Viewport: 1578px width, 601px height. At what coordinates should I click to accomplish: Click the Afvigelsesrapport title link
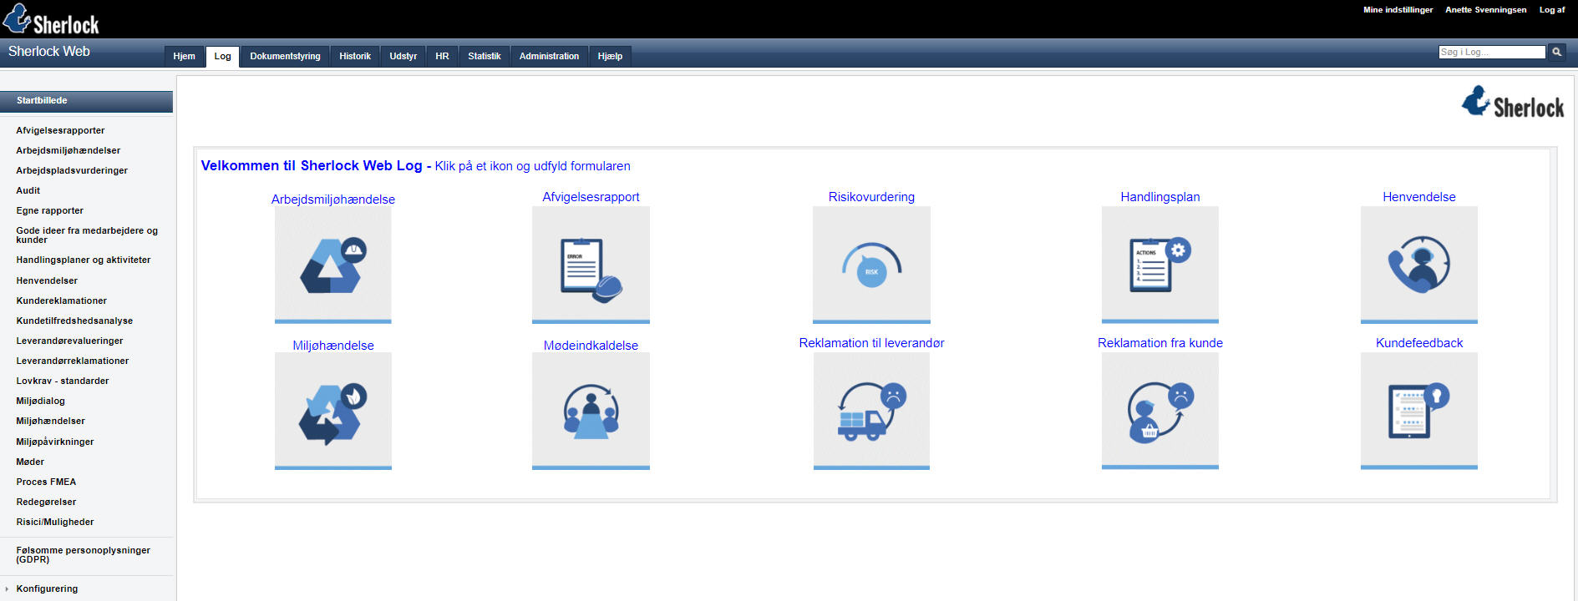point(591,197)
